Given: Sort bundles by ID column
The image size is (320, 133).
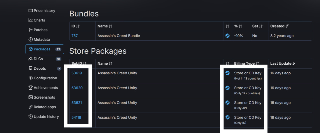Looking at the screenshot, I should coord(75,26).
